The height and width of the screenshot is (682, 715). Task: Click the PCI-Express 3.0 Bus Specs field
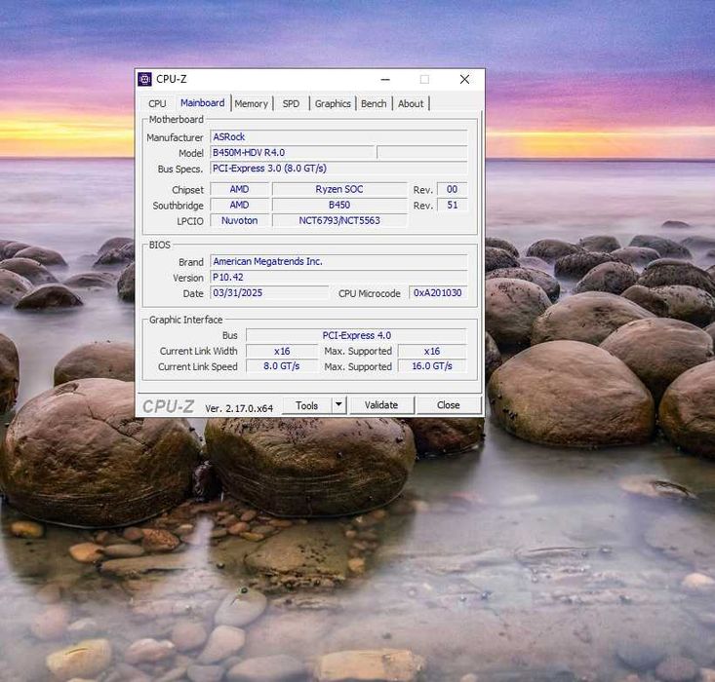pos(338,169)
